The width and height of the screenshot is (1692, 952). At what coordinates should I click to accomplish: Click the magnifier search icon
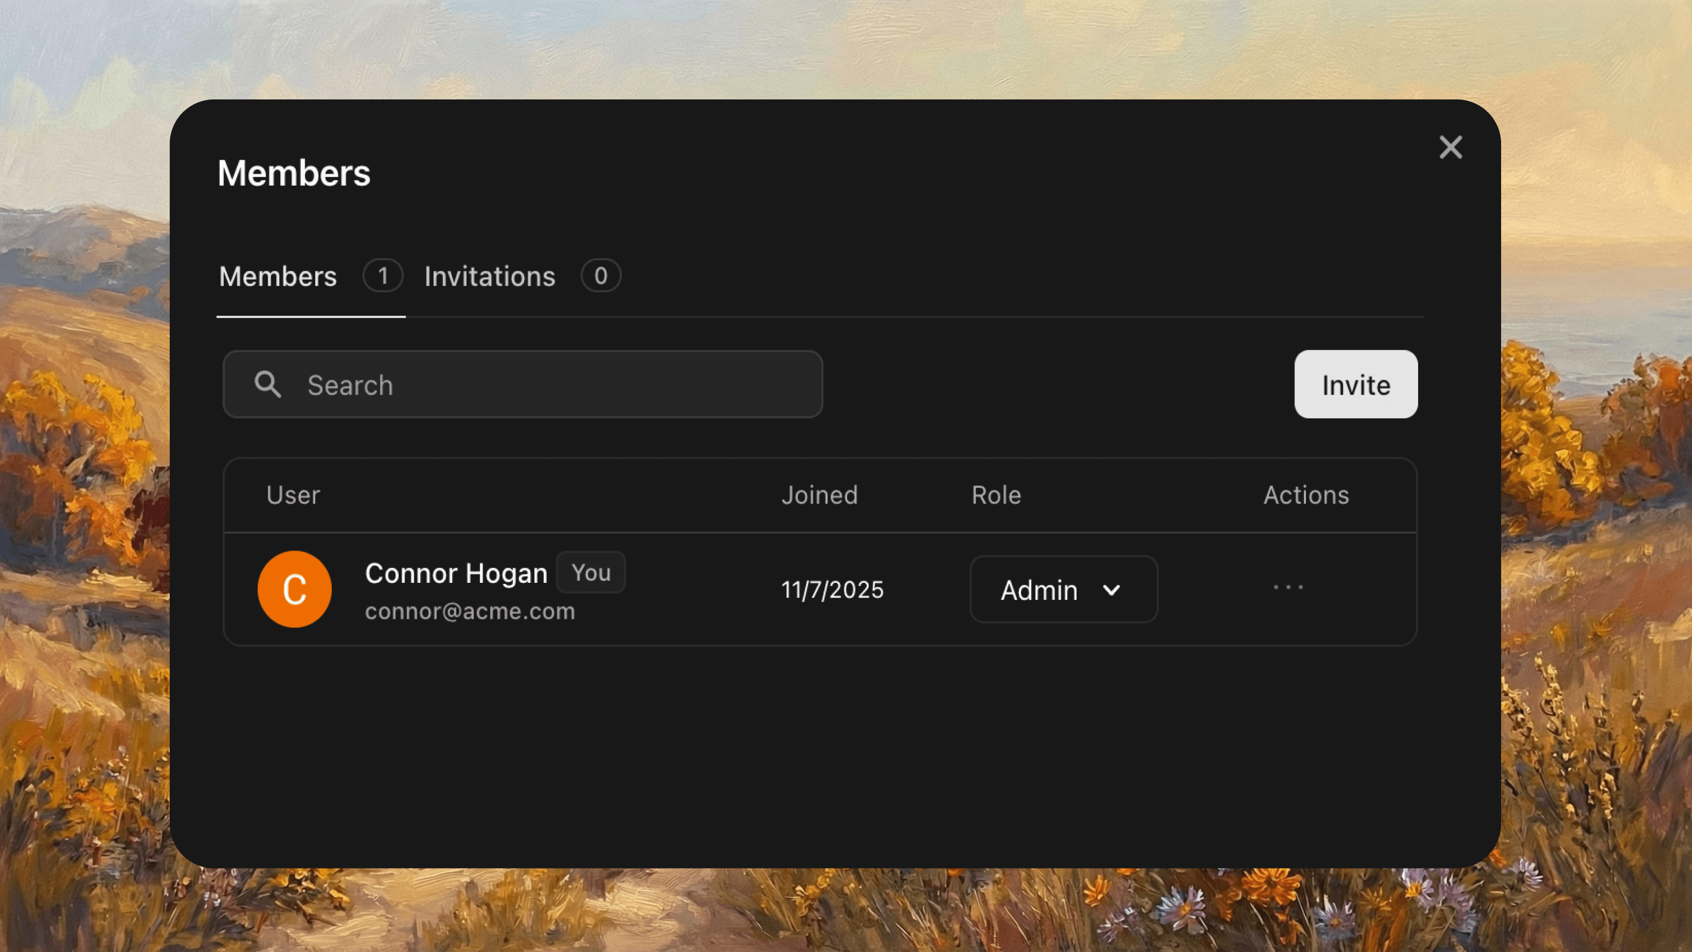click(268, 385)
